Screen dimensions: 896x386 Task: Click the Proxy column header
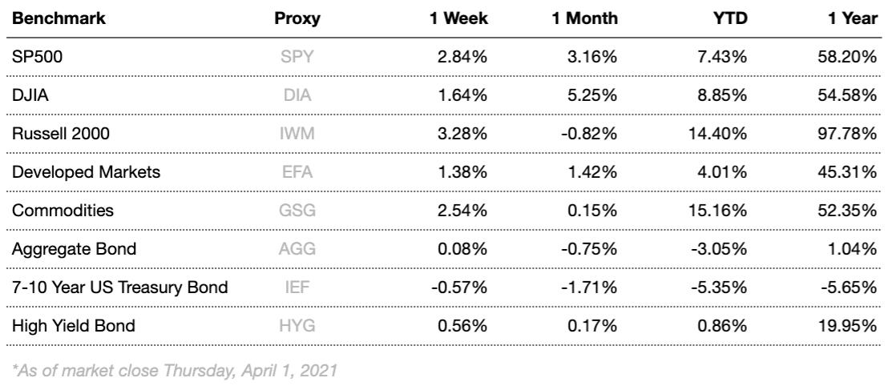click(x=297, y=20)
